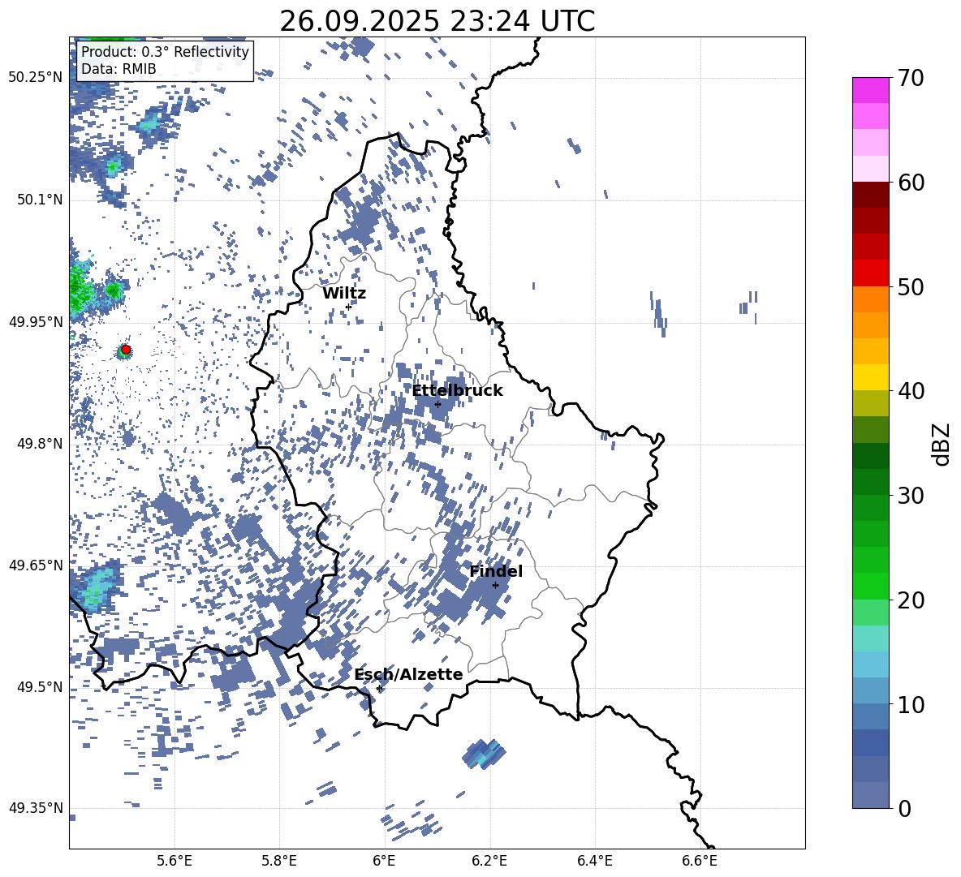Click the dark red colorbar segment below 60
Image resolution: width=961 pixels, height=877 pixels.
coord(870,196)
